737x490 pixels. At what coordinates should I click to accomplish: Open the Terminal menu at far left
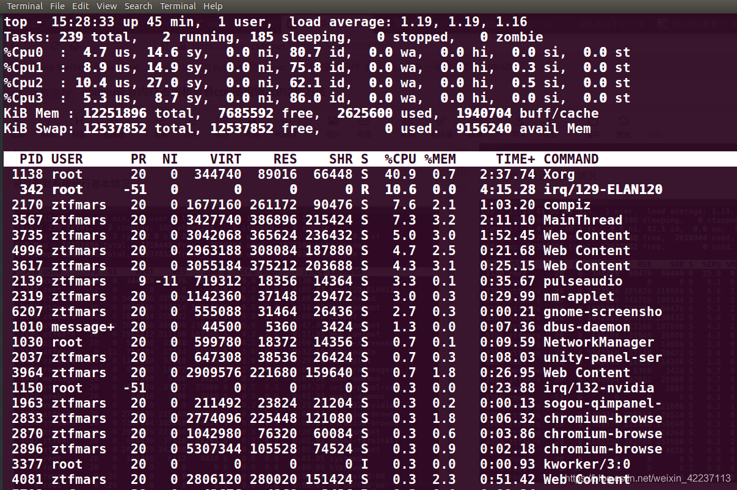(x=24, y=6)
